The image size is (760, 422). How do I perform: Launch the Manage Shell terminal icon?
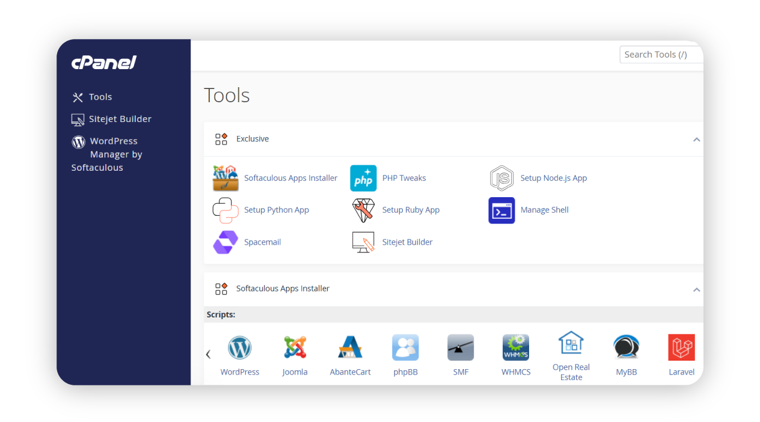501,210
